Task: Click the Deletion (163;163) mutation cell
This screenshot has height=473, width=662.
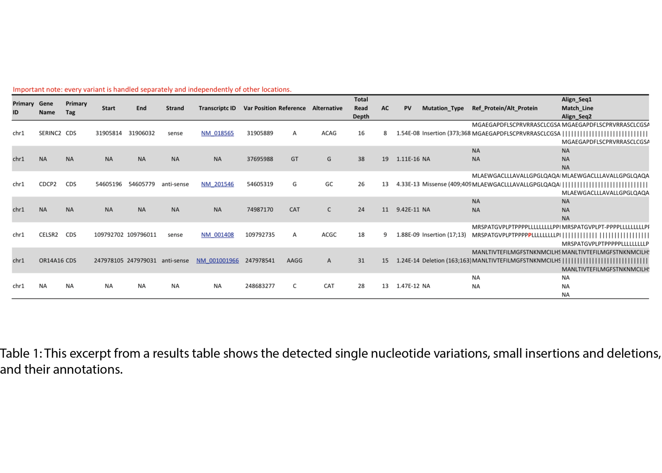Action: [x=446, y=260]
